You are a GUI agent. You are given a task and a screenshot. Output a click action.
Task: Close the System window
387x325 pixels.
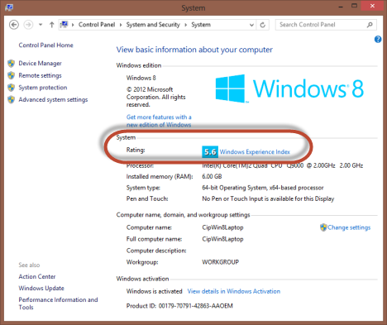click(x=372, y=6)
